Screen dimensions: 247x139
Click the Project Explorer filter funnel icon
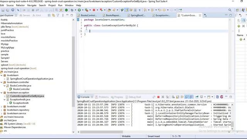pos(58,15)
